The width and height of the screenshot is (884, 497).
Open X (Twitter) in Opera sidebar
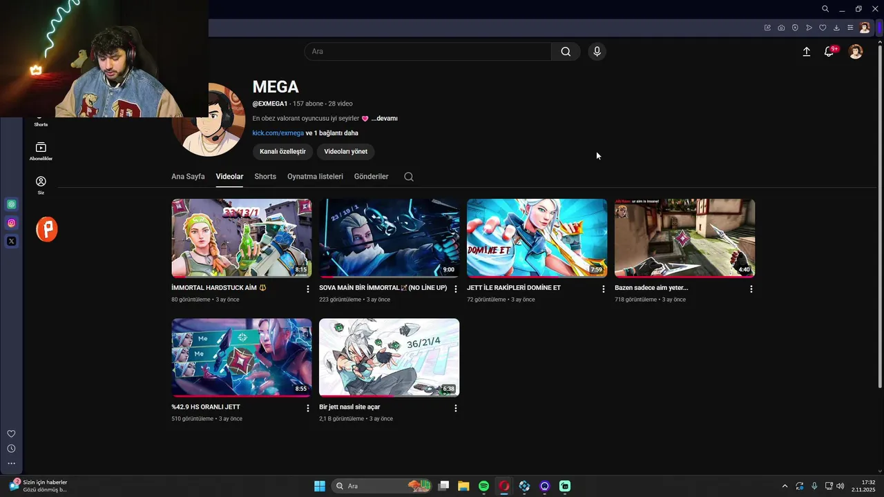(x=12, y=241)
